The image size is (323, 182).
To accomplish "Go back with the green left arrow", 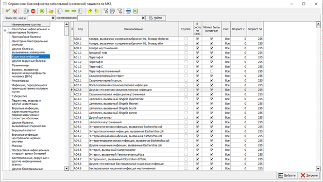I will click(67, 11).
